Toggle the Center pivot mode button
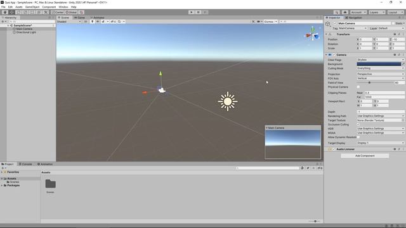The width and height of the screenshot is (406, 228). click(x=58, y=12)
